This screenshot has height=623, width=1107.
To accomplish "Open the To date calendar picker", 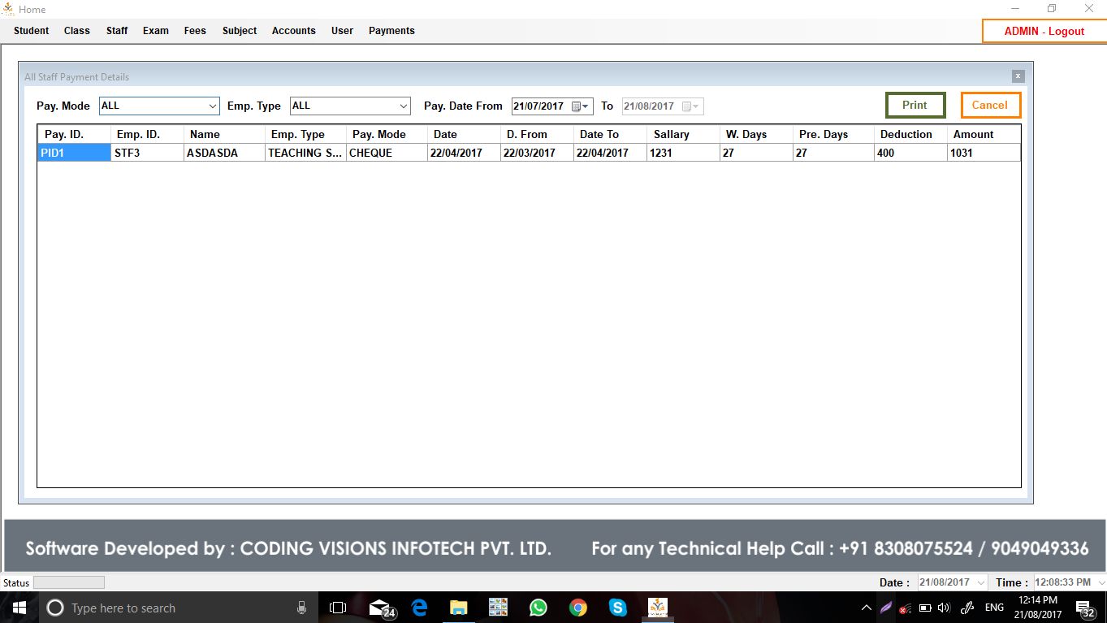I will tap(690, 106).
